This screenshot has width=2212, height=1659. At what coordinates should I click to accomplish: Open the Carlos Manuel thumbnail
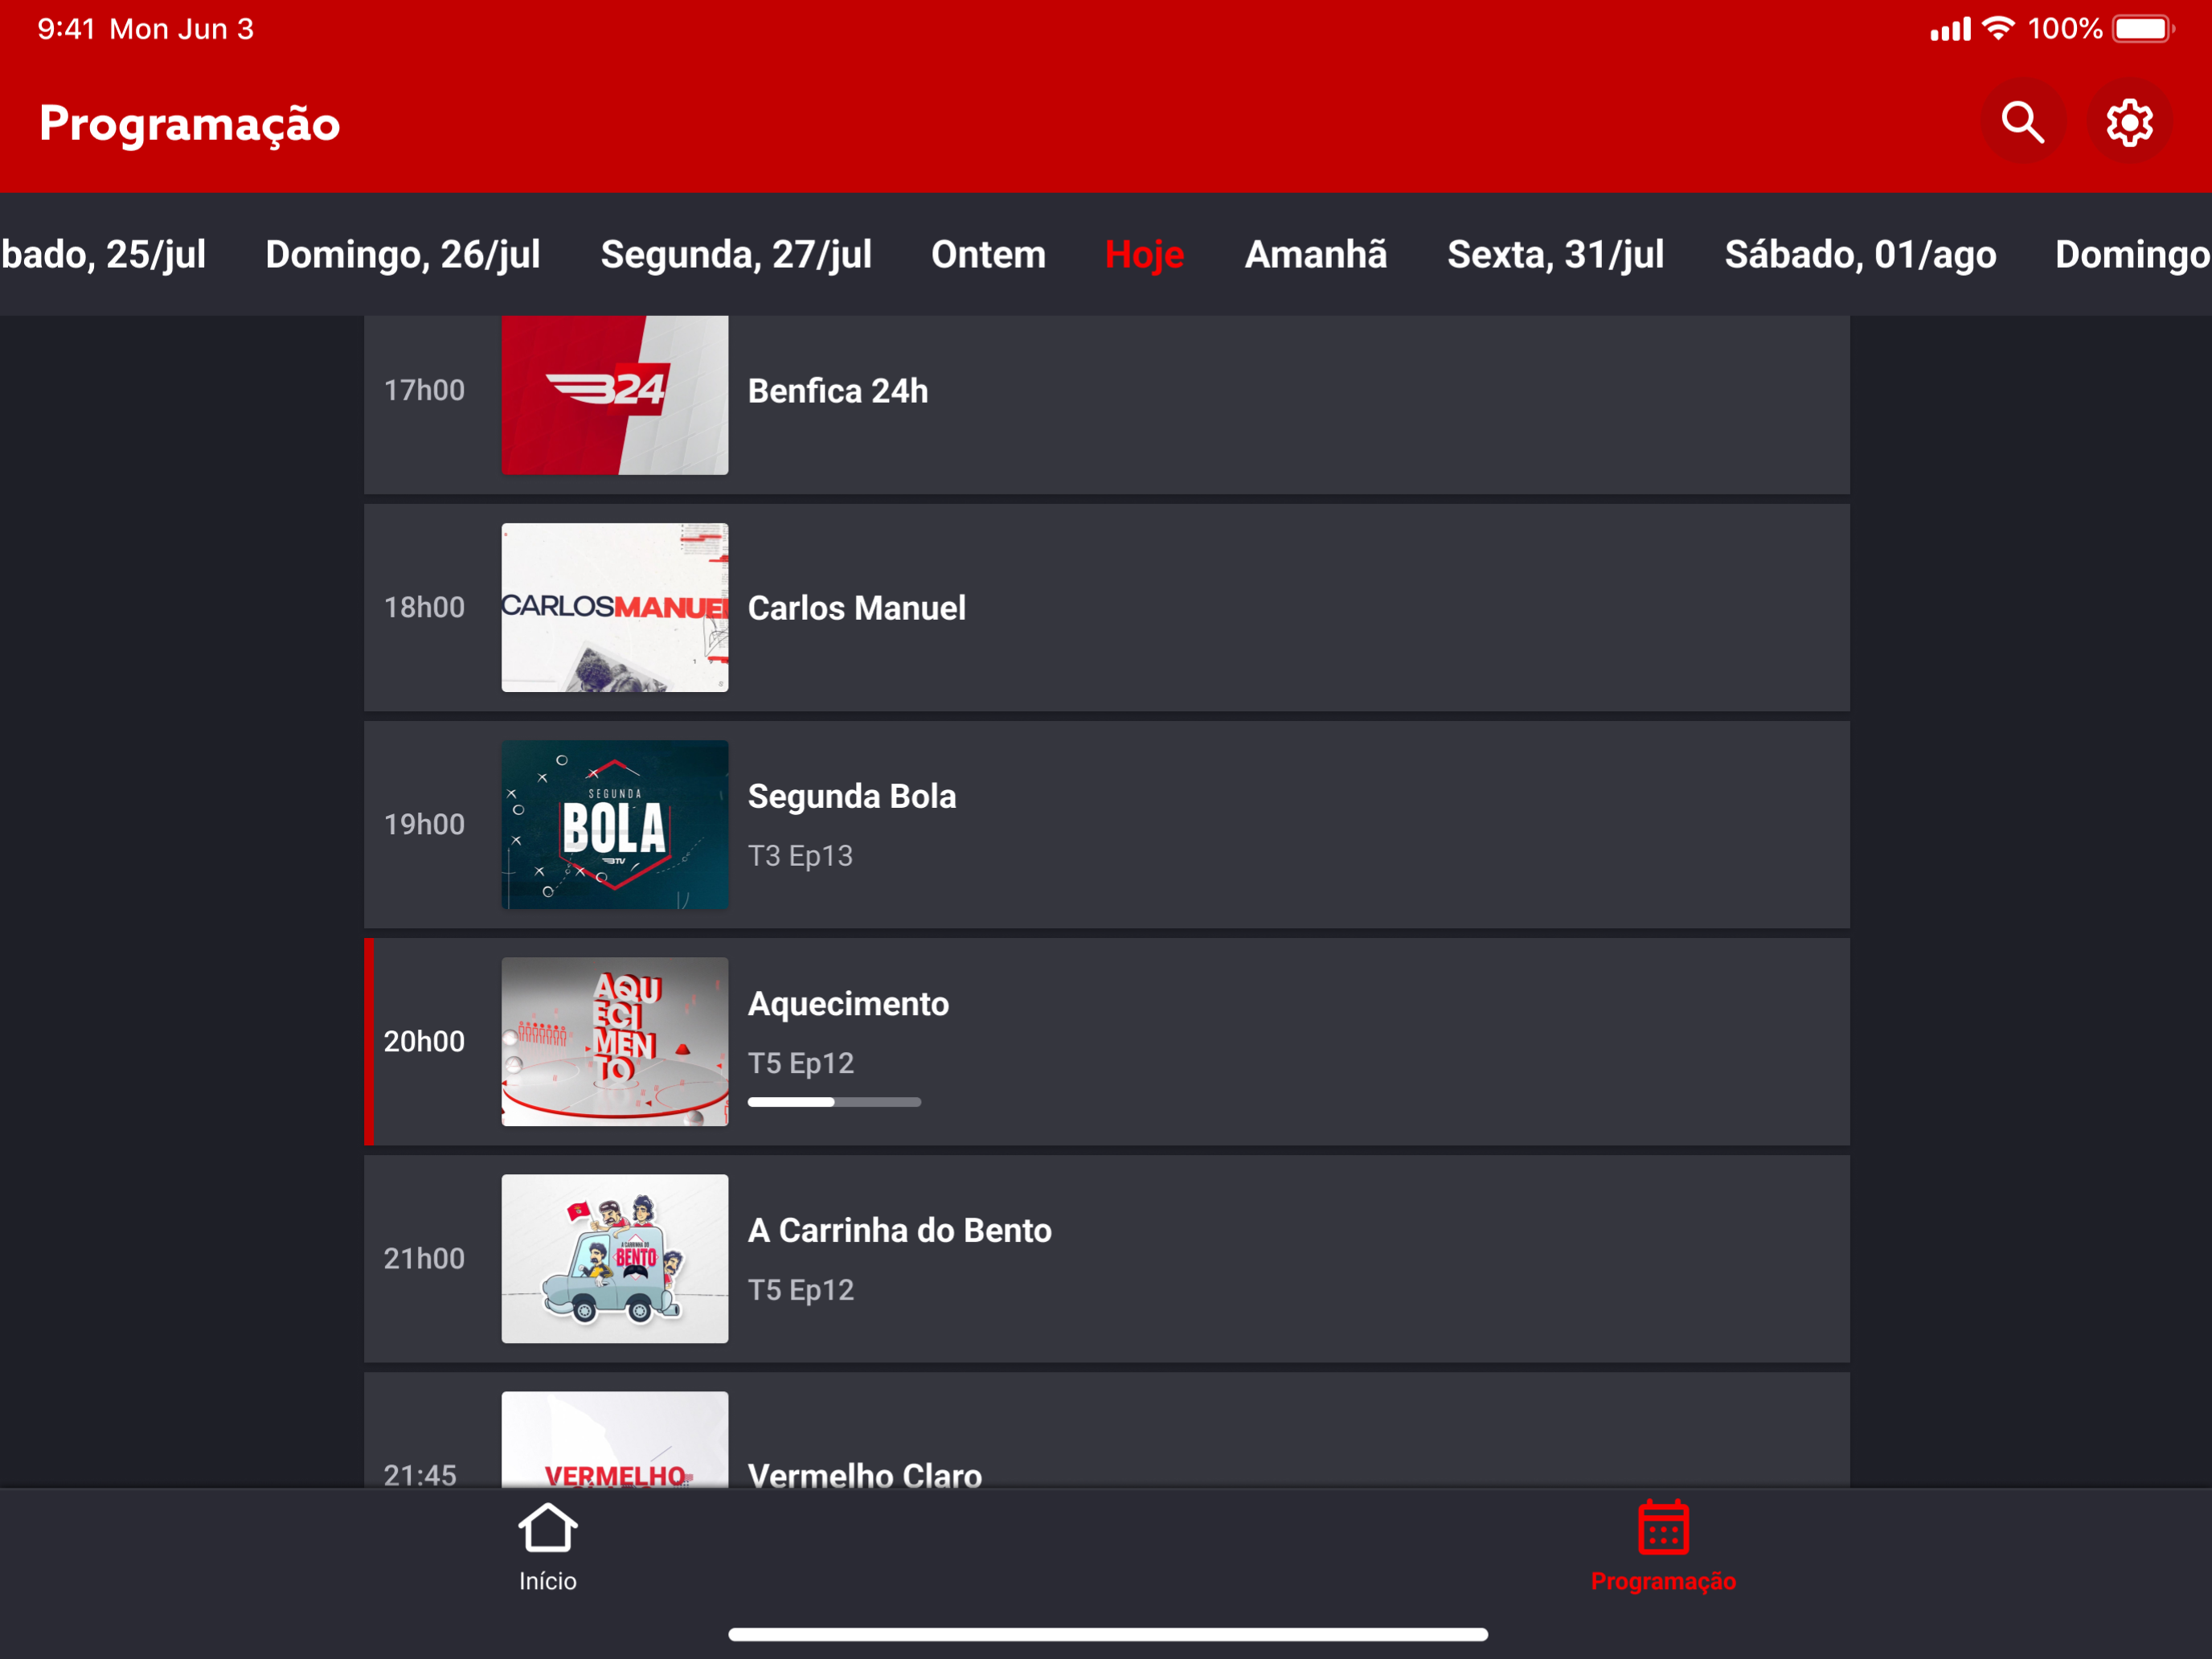[x=614, y=607]
